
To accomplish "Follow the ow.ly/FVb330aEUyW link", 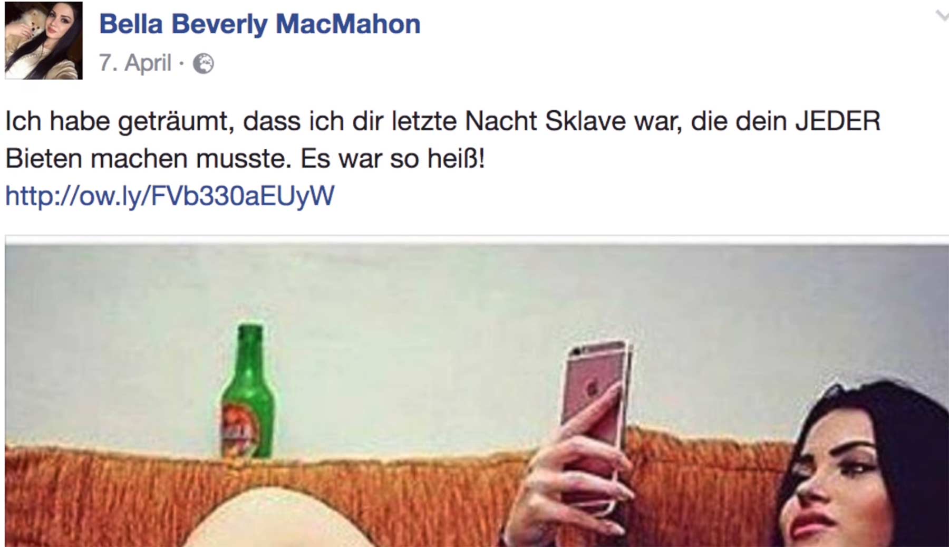I will pyautogui.click(x=170, y=196).
